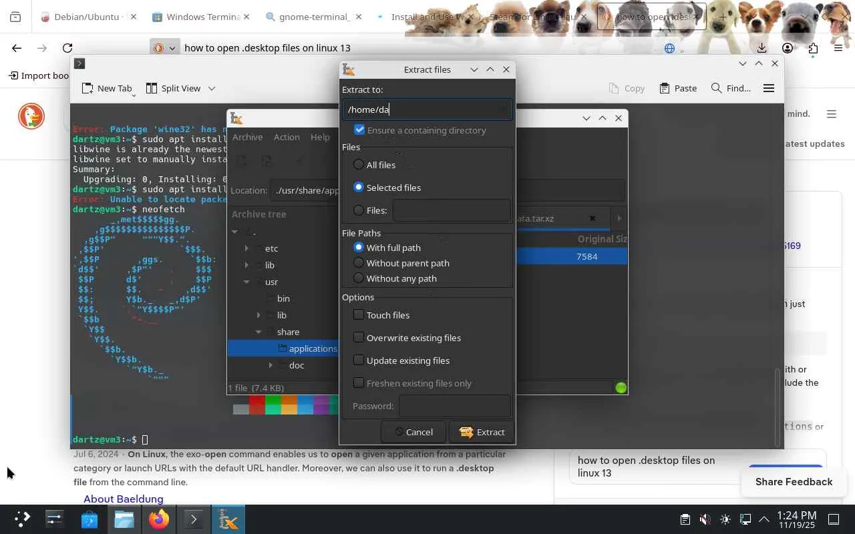The image size is (855, 534).
Task: Open the file manager from the taskbar
Action: [x=124, y=519]
